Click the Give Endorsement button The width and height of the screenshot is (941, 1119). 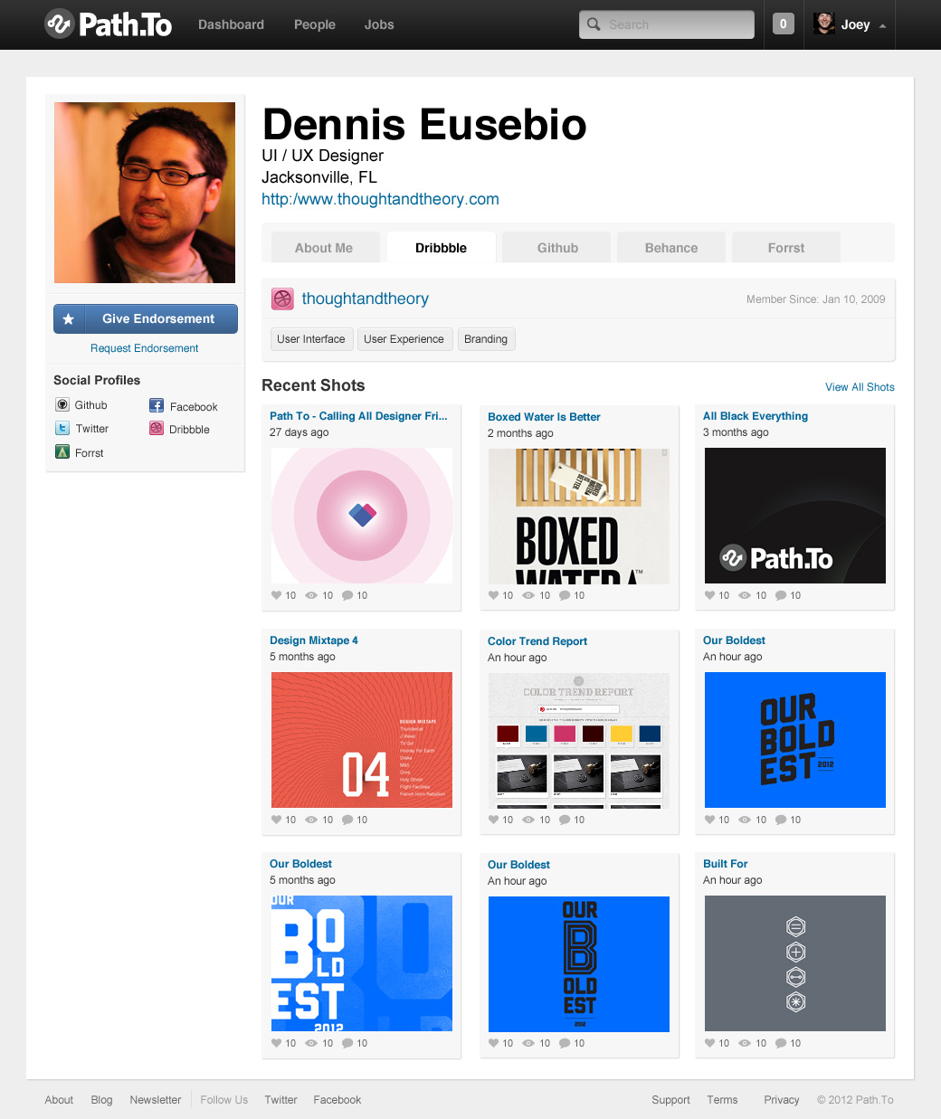pos(146,318)
